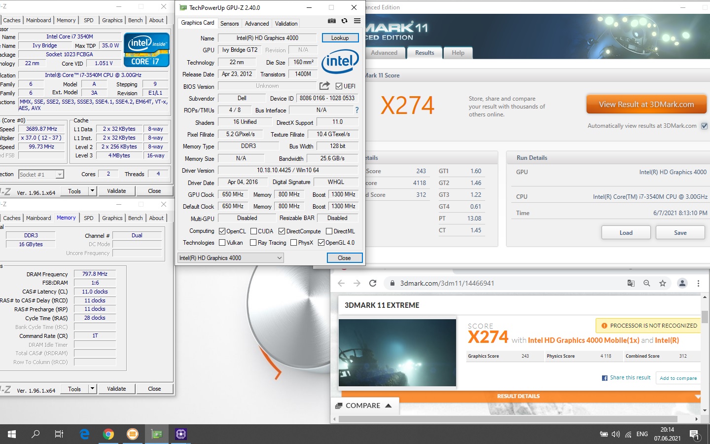Open Google Chrome from the taskbar
Viewport: 710px width, 444px height.
[x=108, y=434]
